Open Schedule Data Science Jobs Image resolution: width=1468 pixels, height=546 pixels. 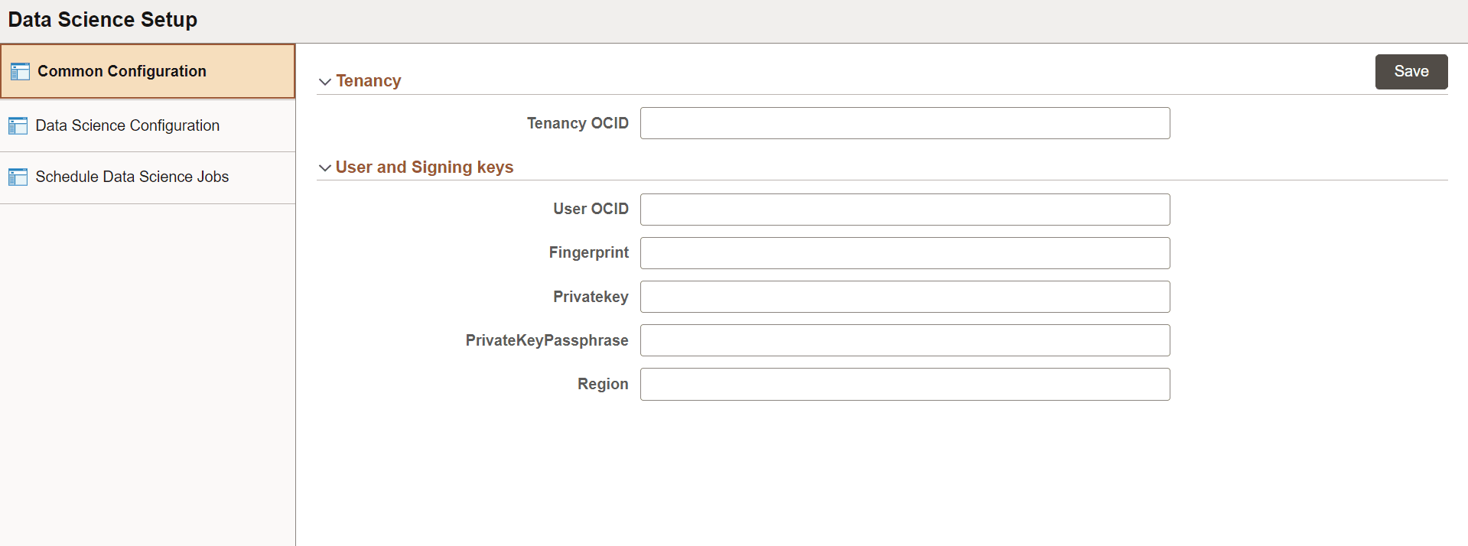(132, 177)
